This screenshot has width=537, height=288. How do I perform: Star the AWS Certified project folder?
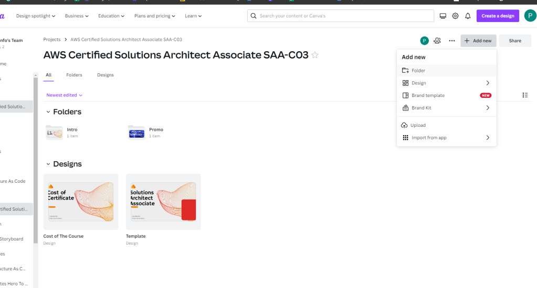pyautogui.click(x=315, y=55)
